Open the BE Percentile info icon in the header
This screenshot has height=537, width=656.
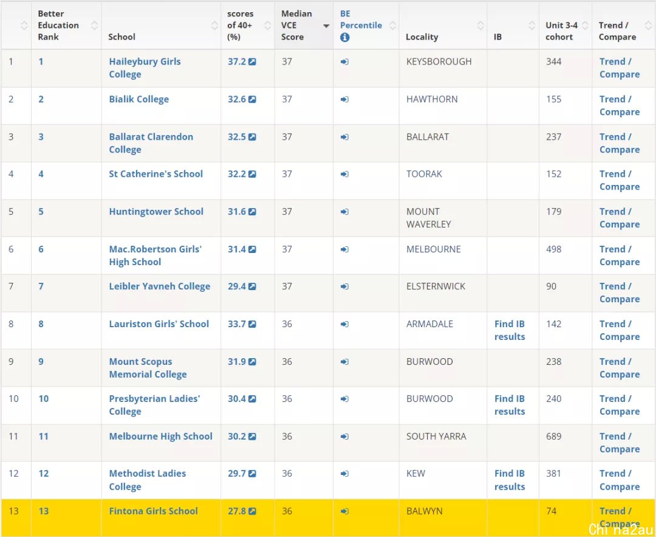click(x=345, y=37)
